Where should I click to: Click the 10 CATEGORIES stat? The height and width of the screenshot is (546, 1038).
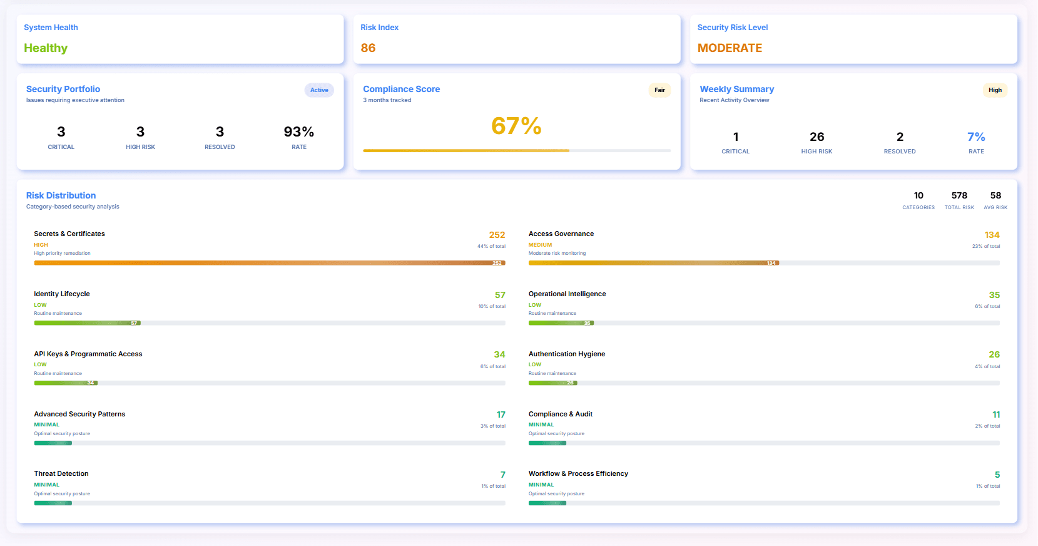[x=918, y=200]
